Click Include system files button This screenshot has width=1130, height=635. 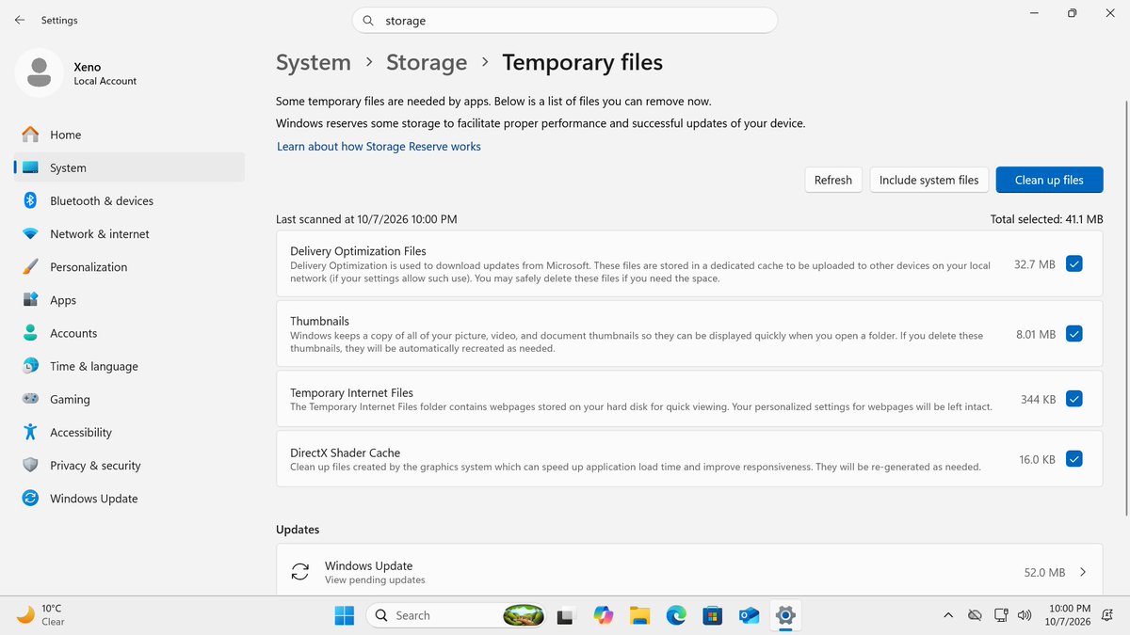929,180
